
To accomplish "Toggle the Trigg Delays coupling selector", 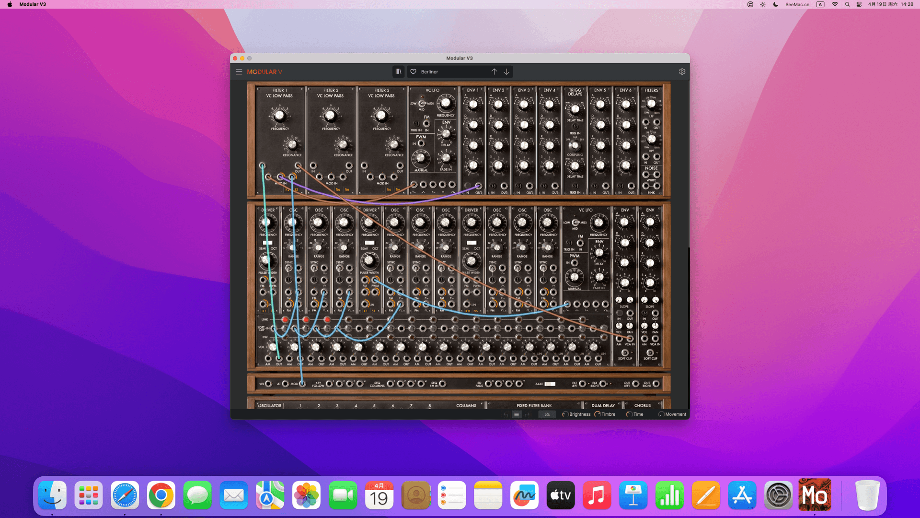I will [x=575, y=145].
